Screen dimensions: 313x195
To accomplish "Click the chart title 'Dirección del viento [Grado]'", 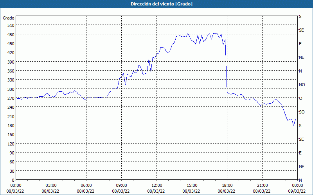I will coord(162,4).
